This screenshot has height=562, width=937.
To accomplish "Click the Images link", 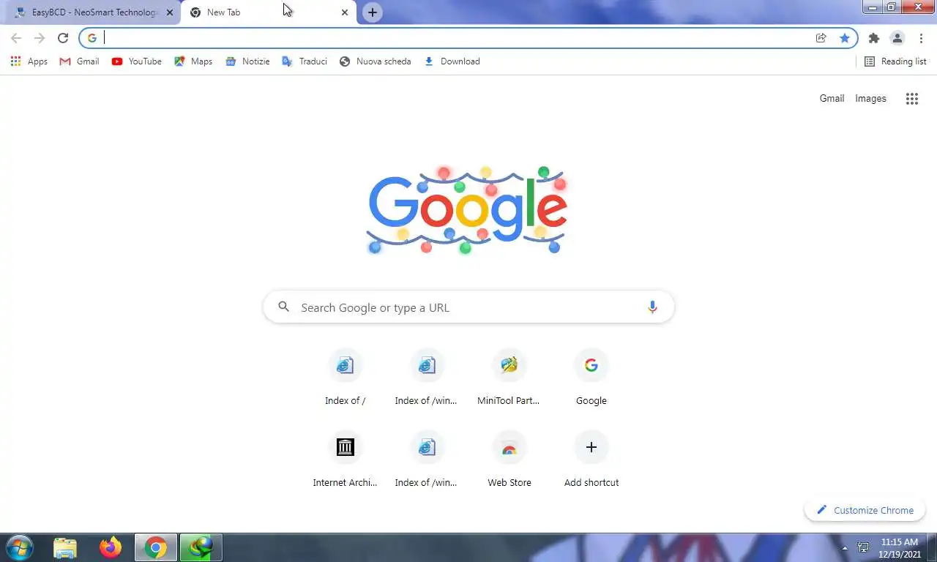I will click(x=870, y=98).
